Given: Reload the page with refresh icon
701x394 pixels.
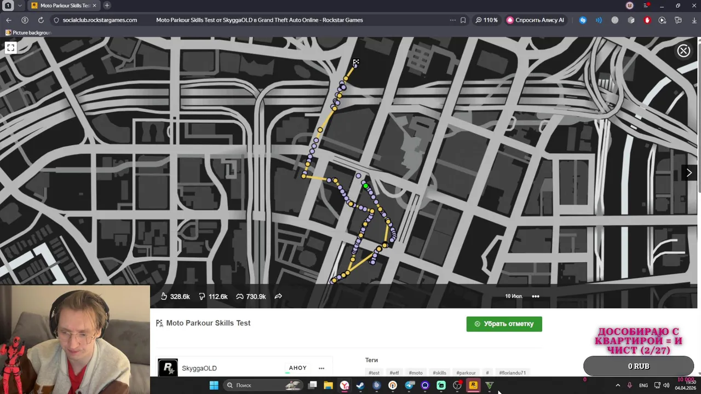Looking at the screenshot, I should click(41, 20).
